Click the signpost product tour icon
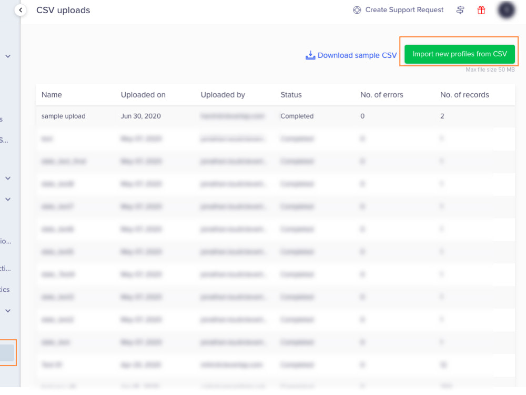Viewport: 526px width, 395px height. [x=460, y=10]
